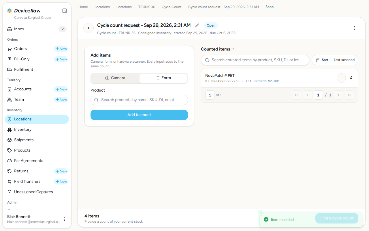Go to Fulfillment
The height and width of the screenshot is (231, 369).
[37, 70]
